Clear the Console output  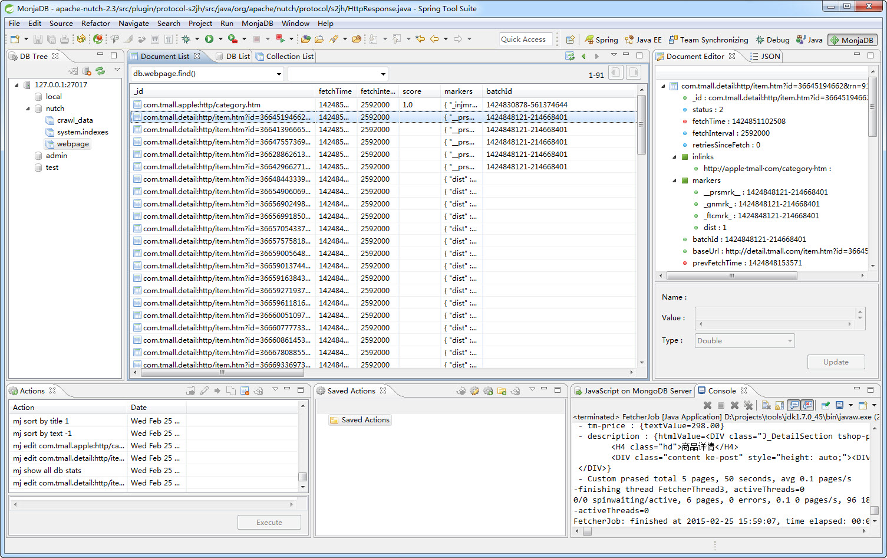(766, 405)
